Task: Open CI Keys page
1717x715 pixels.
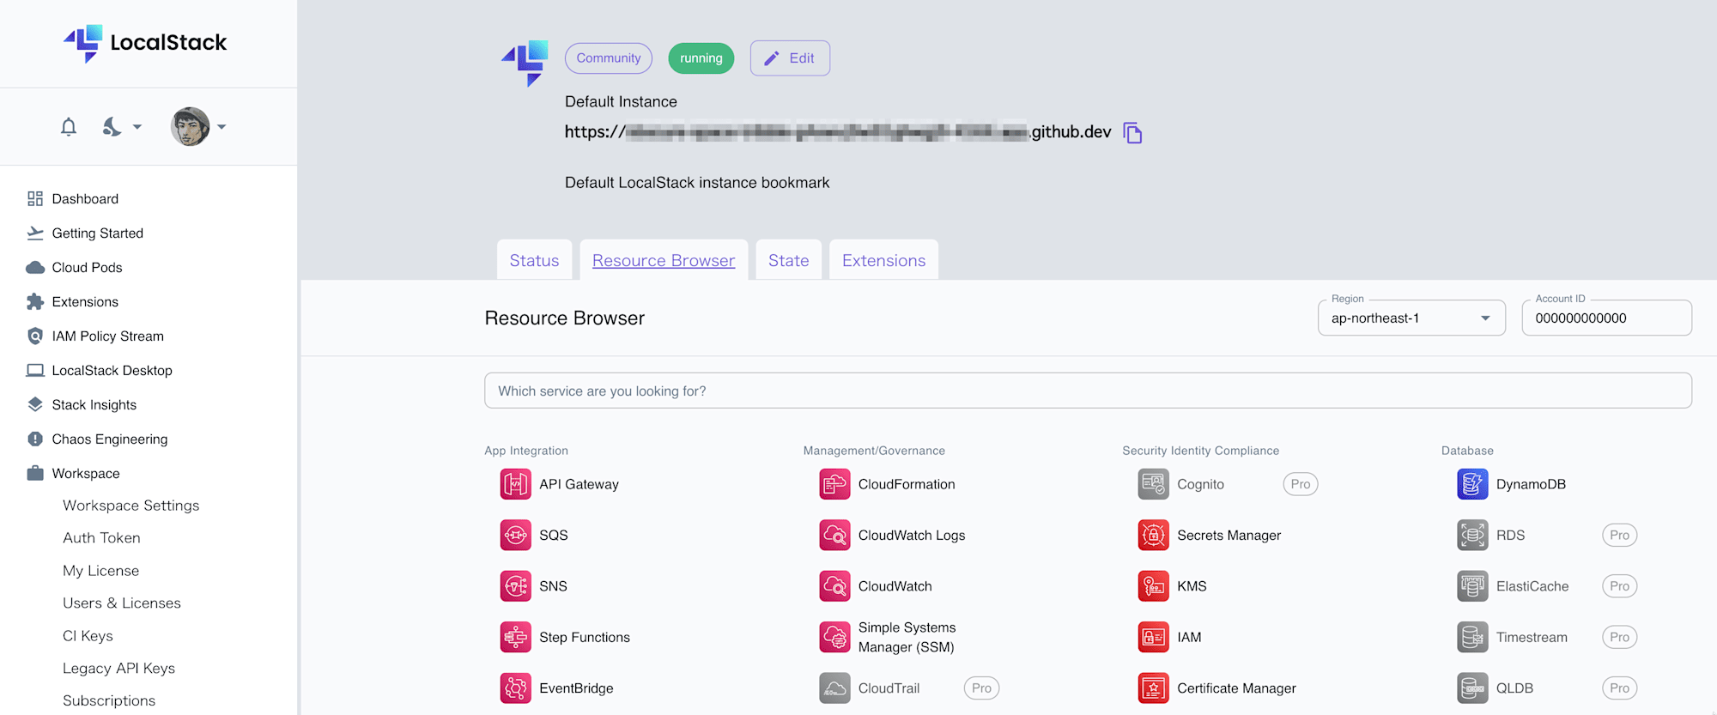Action: (88, 636)
